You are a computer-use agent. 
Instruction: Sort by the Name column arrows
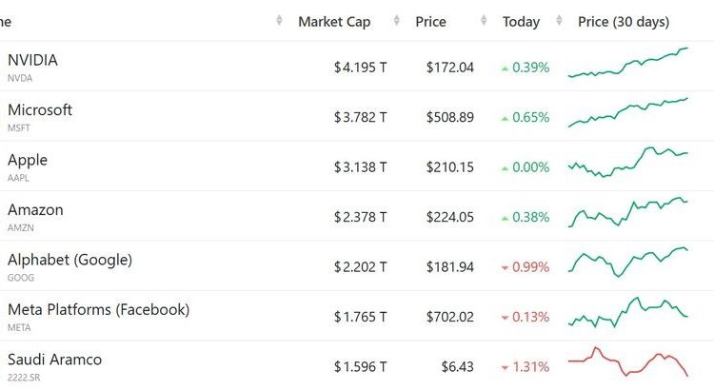coord(279,21)
